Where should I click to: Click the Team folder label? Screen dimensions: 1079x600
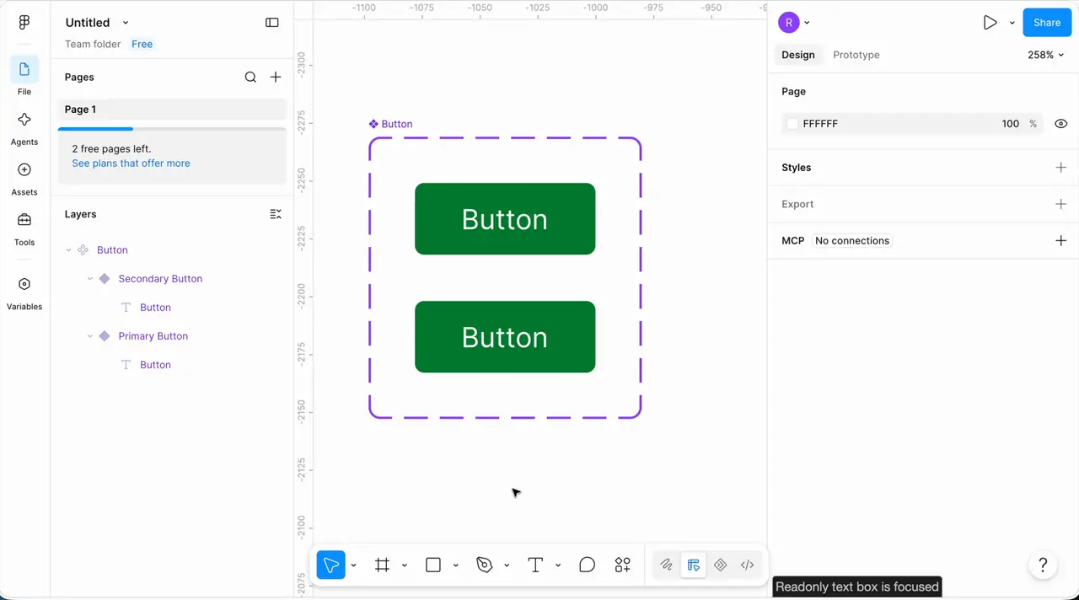pos(93,44)
